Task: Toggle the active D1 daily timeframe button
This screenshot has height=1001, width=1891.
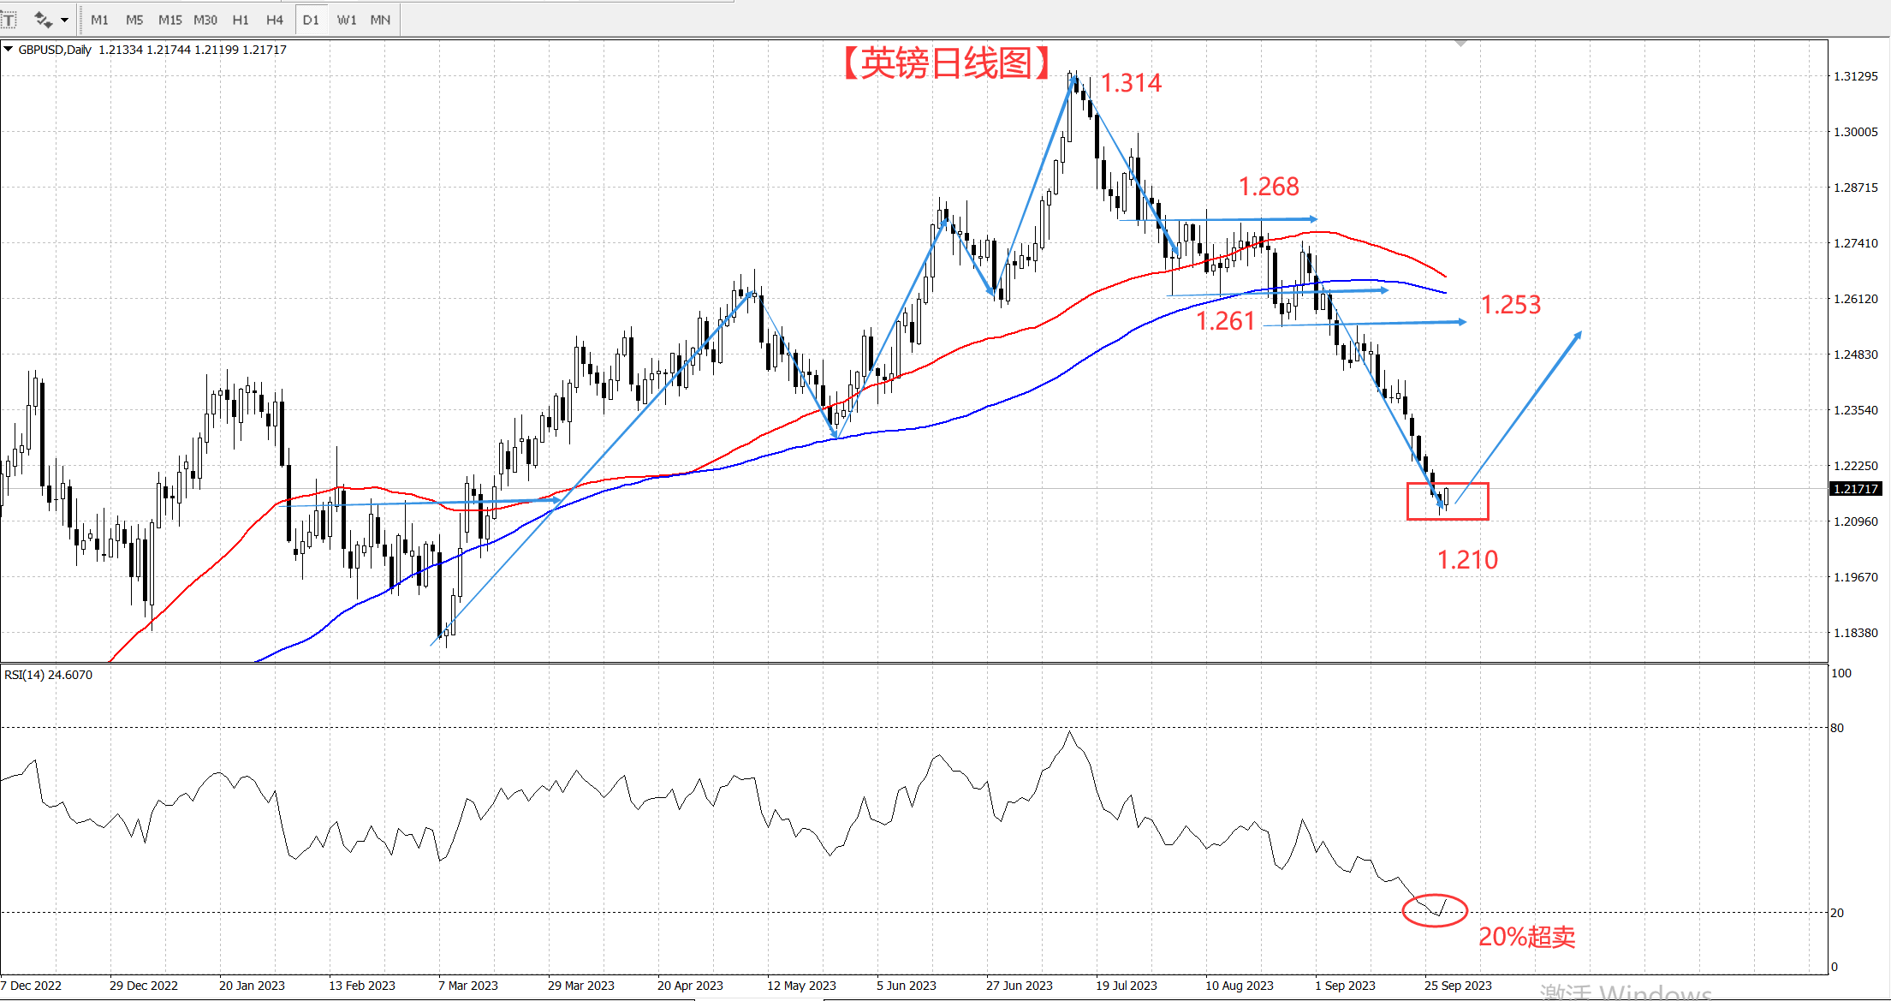Action: [311, 20]
